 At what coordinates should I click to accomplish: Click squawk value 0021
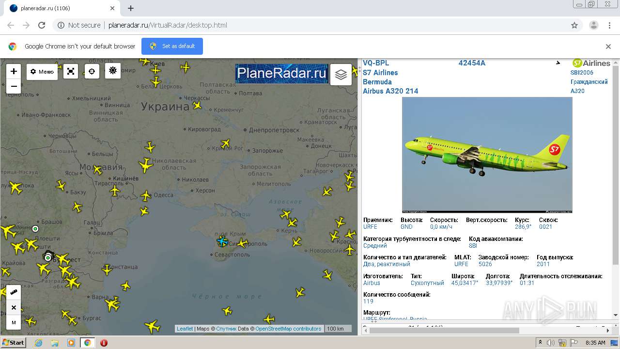pos(545,227)
